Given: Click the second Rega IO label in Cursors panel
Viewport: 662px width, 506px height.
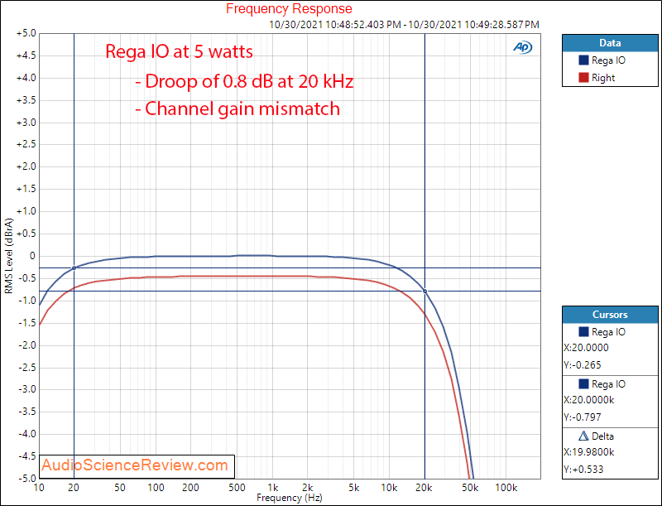Looking at the screenshot, I should (608, 384).
